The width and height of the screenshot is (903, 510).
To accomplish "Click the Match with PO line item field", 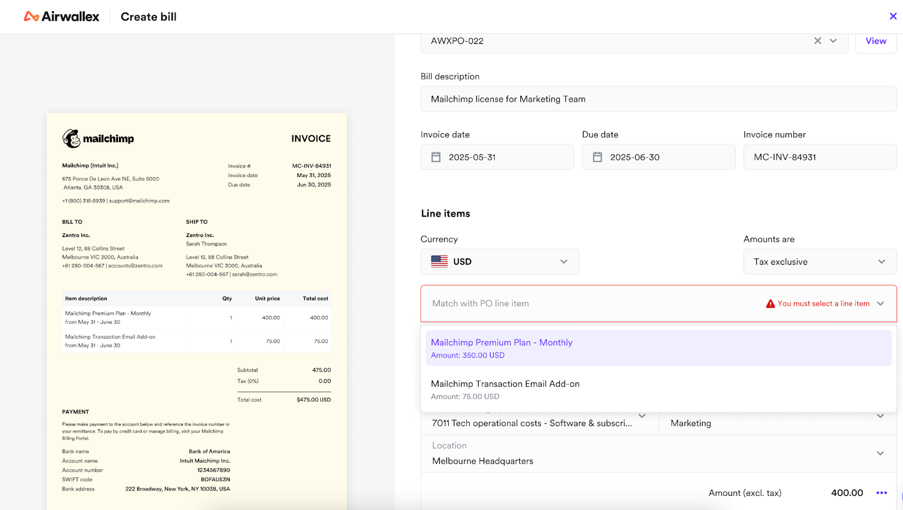I will click(593, 304).
